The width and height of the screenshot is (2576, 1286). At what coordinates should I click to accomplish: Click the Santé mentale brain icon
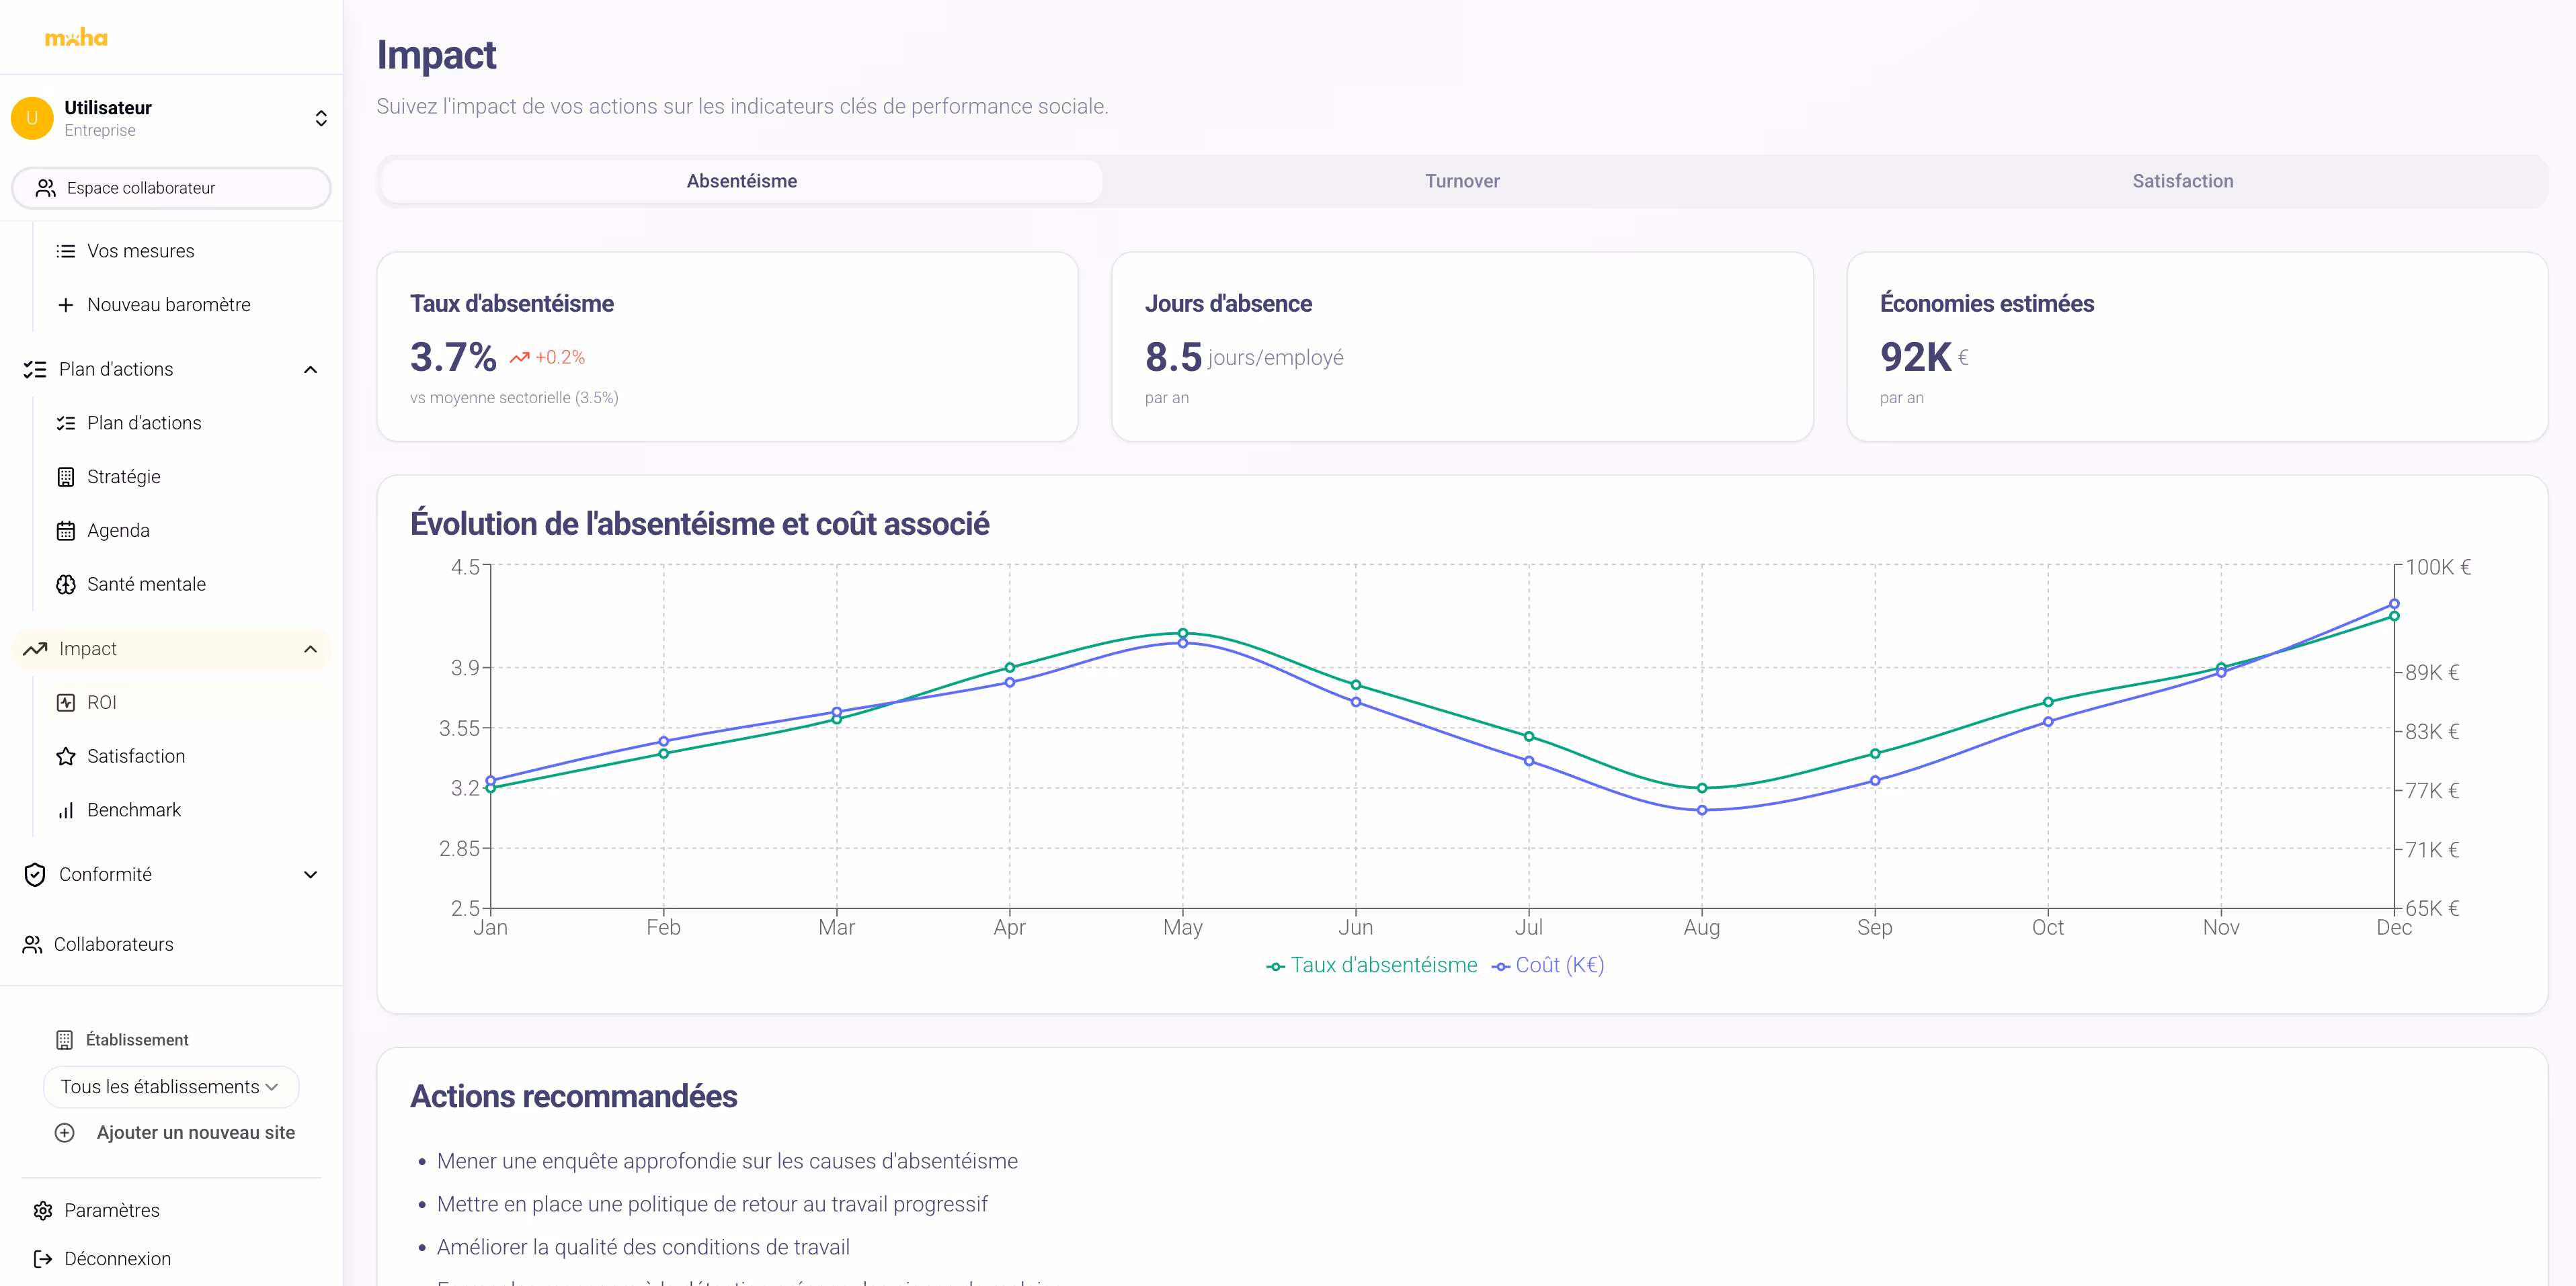click(66, 585)
